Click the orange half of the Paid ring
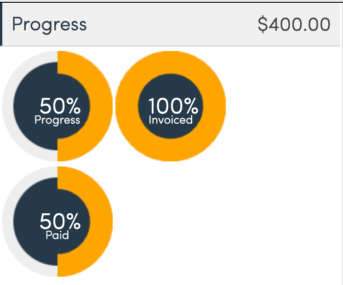This screenshot has width=343, height=285. point(101,222)
